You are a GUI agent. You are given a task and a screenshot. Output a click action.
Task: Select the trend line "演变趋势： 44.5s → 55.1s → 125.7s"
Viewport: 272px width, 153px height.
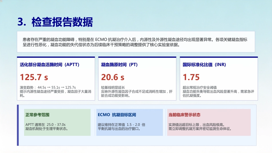(x=48, y=88)
